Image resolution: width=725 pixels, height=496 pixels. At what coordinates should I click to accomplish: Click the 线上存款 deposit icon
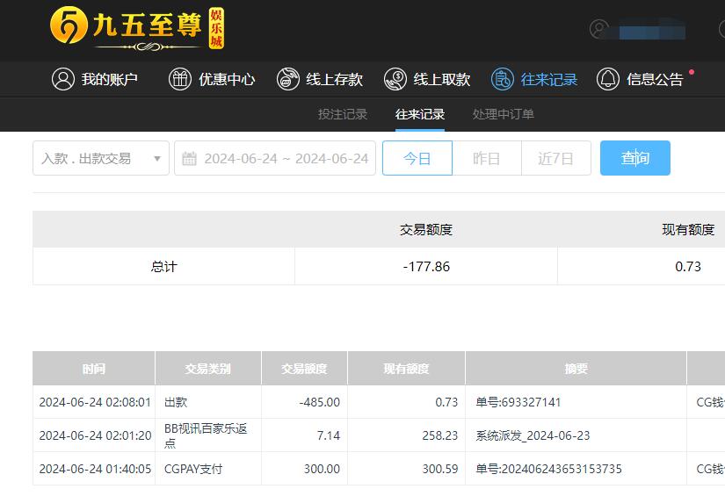tap(287, 79)
